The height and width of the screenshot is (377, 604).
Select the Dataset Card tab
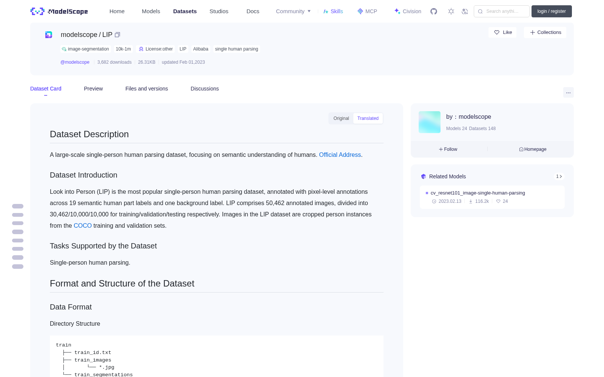(x=46, y=89)
